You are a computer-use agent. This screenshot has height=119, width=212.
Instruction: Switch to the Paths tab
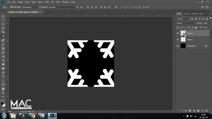pos(201,14)
